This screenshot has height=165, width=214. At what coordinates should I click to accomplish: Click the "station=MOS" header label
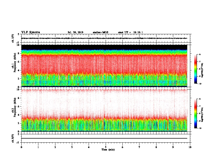[101, 32]
